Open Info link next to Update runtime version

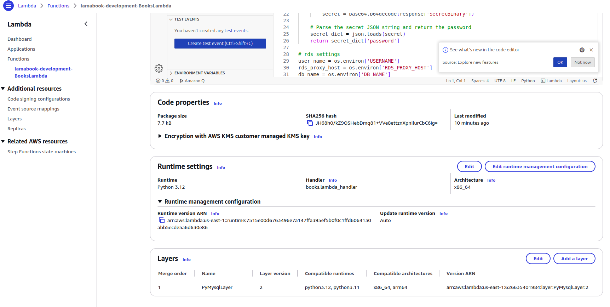(443, 214)
